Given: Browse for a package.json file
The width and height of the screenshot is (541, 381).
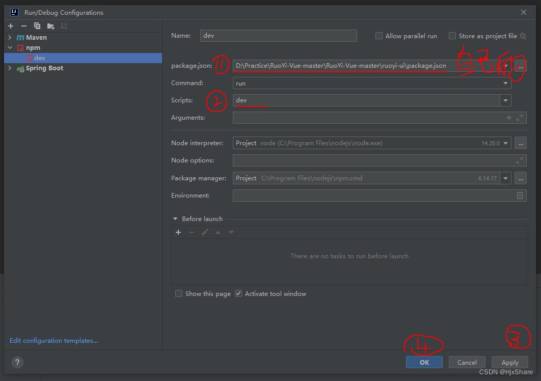Looking at the screenshot, I should (x=521, y=65).
